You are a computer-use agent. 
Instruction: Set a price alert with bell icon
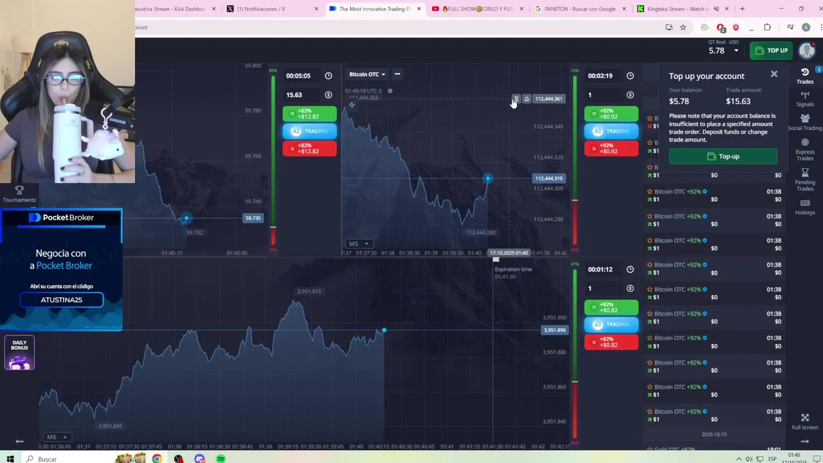[527, 99]
